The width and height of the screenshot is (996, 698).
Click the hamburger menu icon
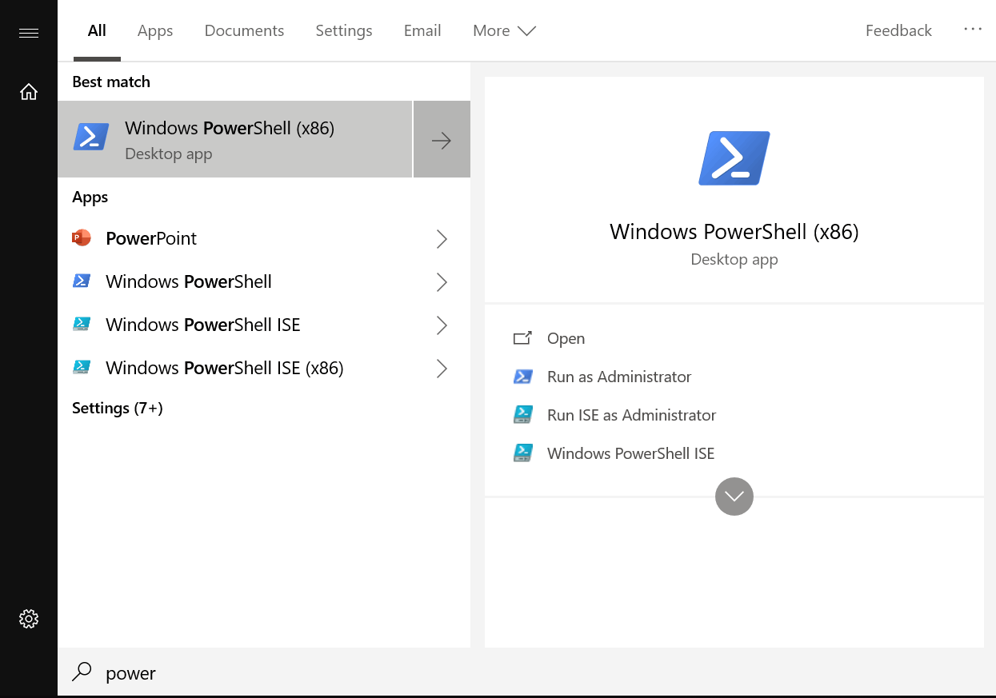click(29, 33)
